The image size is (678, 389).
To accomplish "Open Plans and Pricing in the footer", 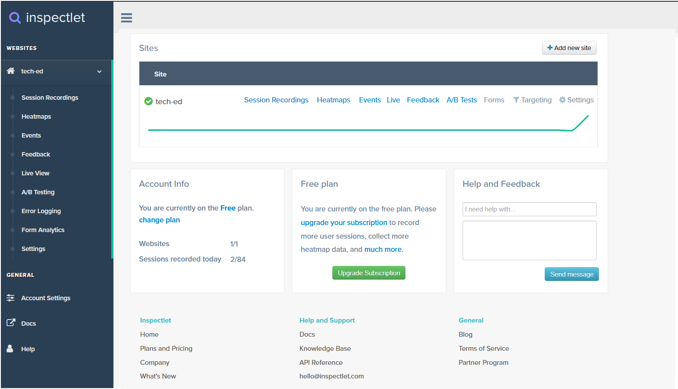I will click(166, 348).
